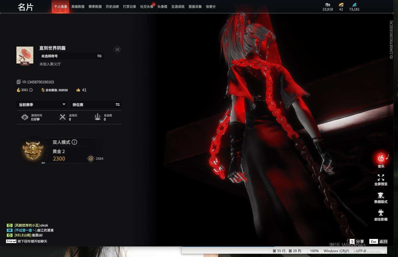Click the umbrella profile avatar
The image size is (398, 257).
[x=25, y=55]
